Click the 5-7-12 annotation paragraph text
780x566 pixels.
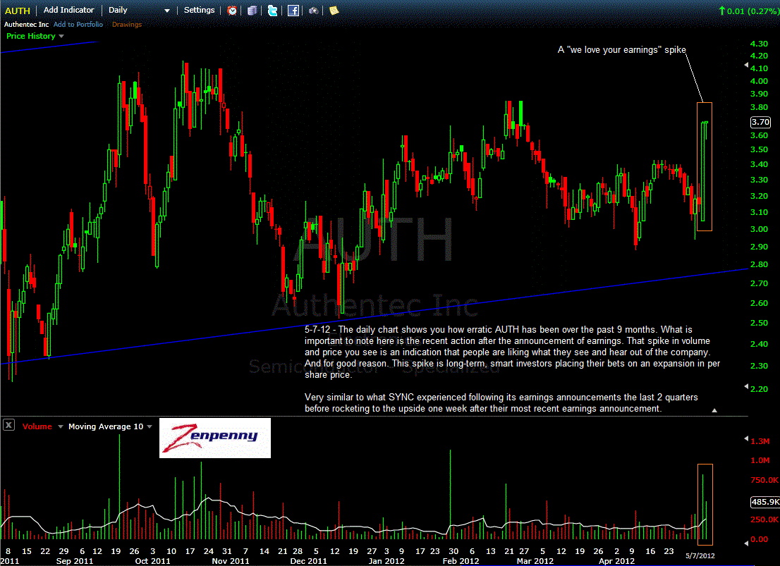pyautogui.click(x=513, y=352)
